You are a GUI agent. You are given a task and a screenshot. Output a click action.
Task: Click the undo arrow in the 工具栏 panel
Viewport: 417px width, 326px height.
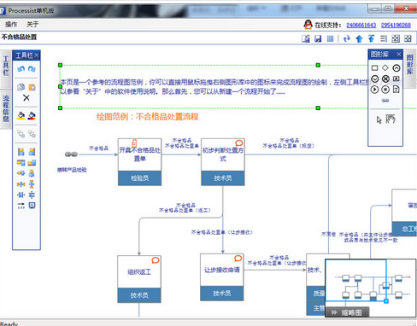(21, 69)
